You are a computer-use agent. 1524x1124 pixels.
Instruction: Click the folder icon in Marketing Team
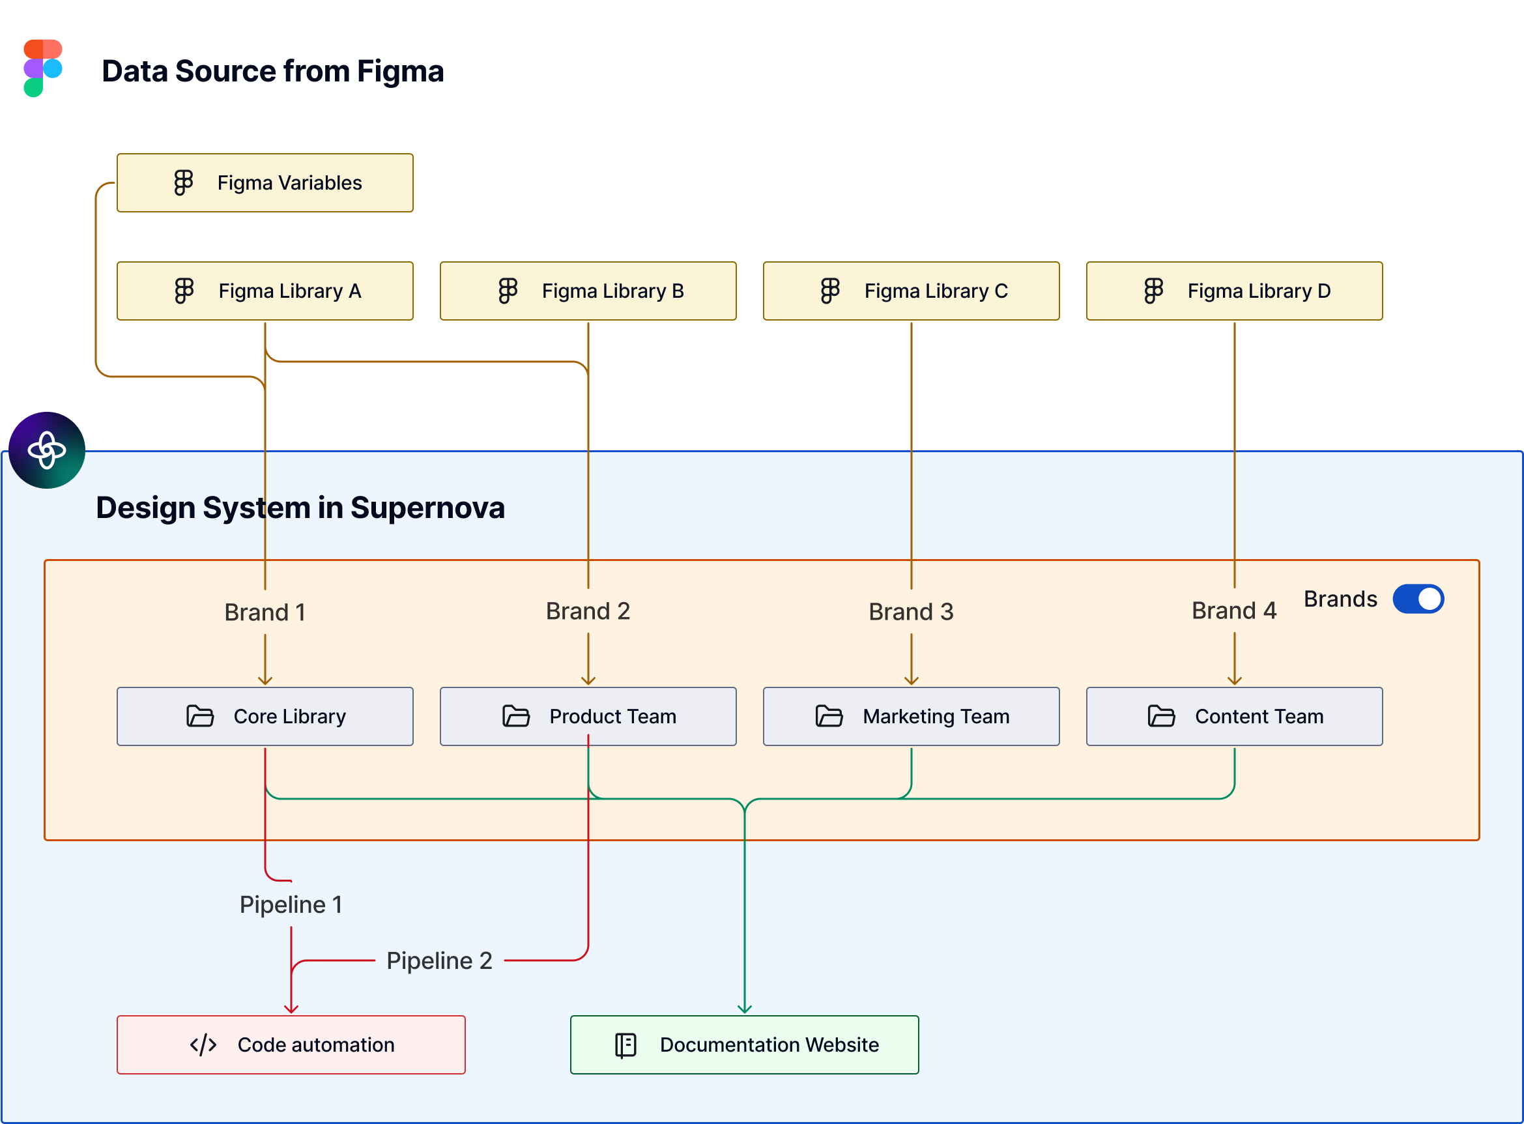pyautogui.click(x=829, y=715)
